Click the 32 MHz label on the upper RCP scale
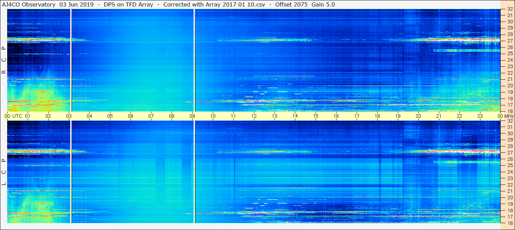This screenshot has height=230, width=515. click(x=510, y=9)
